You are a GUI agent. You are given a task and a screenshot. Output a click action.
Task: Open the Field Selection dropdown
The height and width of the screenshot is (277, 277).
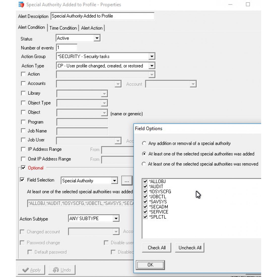(114, 180)
